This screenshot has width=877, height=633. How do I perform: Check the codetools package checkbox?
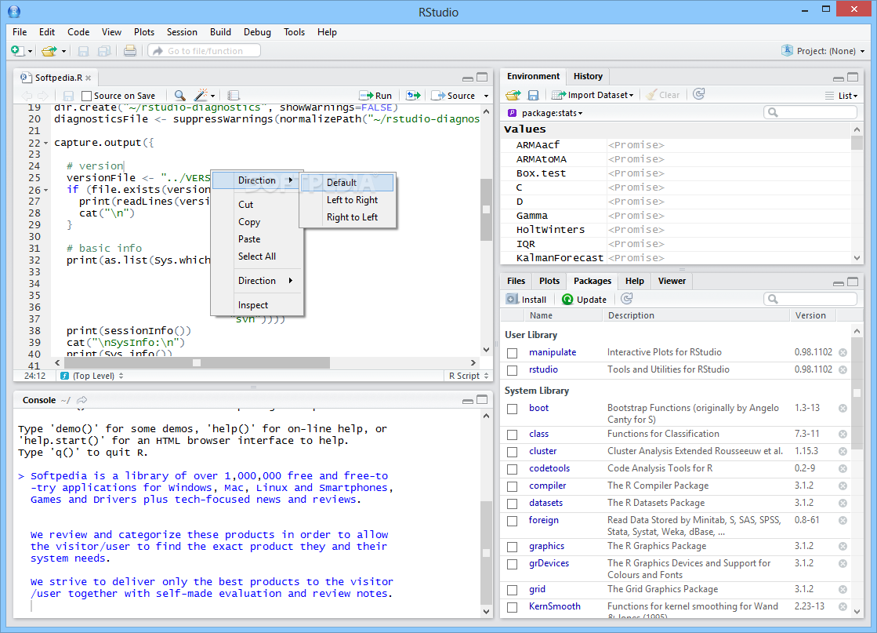(x=513, y=470)
